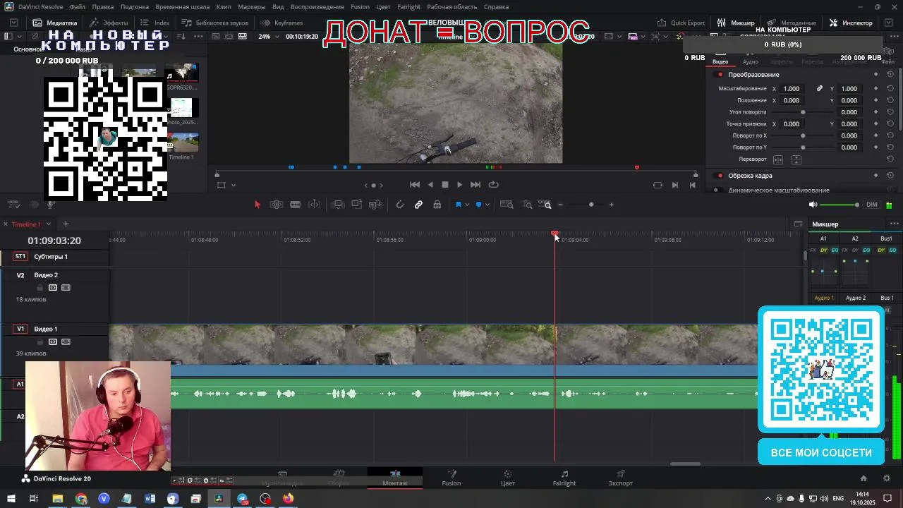Toggle loop playback button
Image resolution: width=903 pixels, height=508 pixels.
(494, 185)
